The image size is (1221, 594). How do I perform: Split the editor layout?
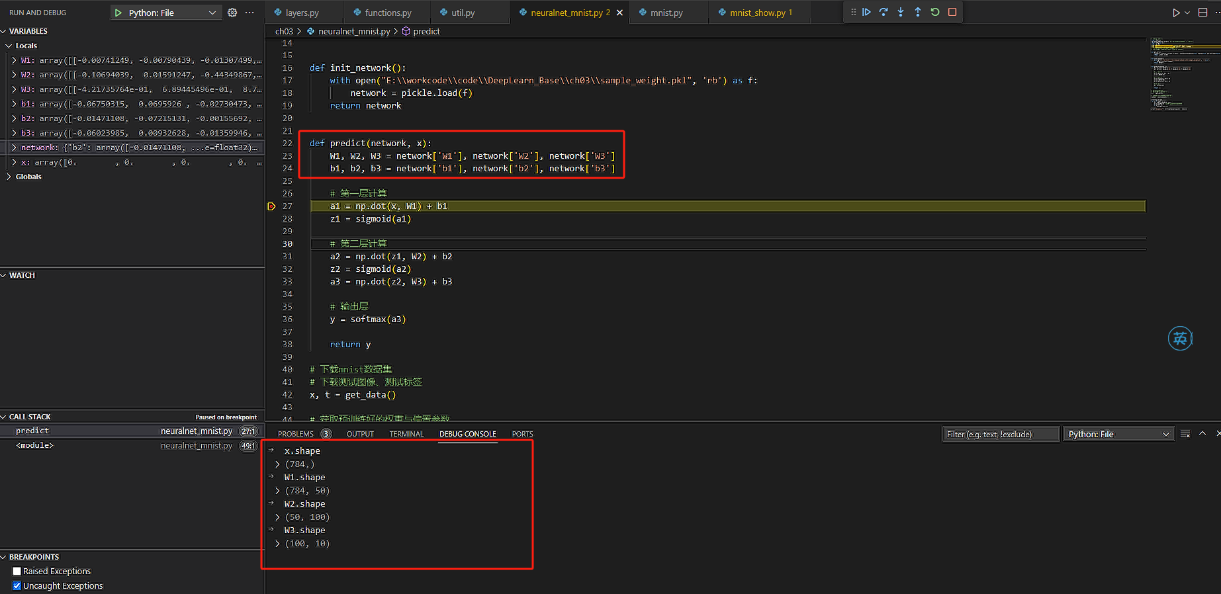(1203, 13)
